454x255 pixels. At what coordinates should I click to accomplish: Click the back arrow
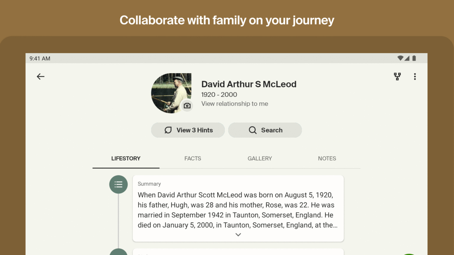click(x=40, y=76)
